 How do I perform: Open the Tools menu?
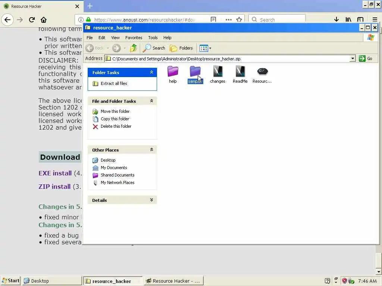153,38
